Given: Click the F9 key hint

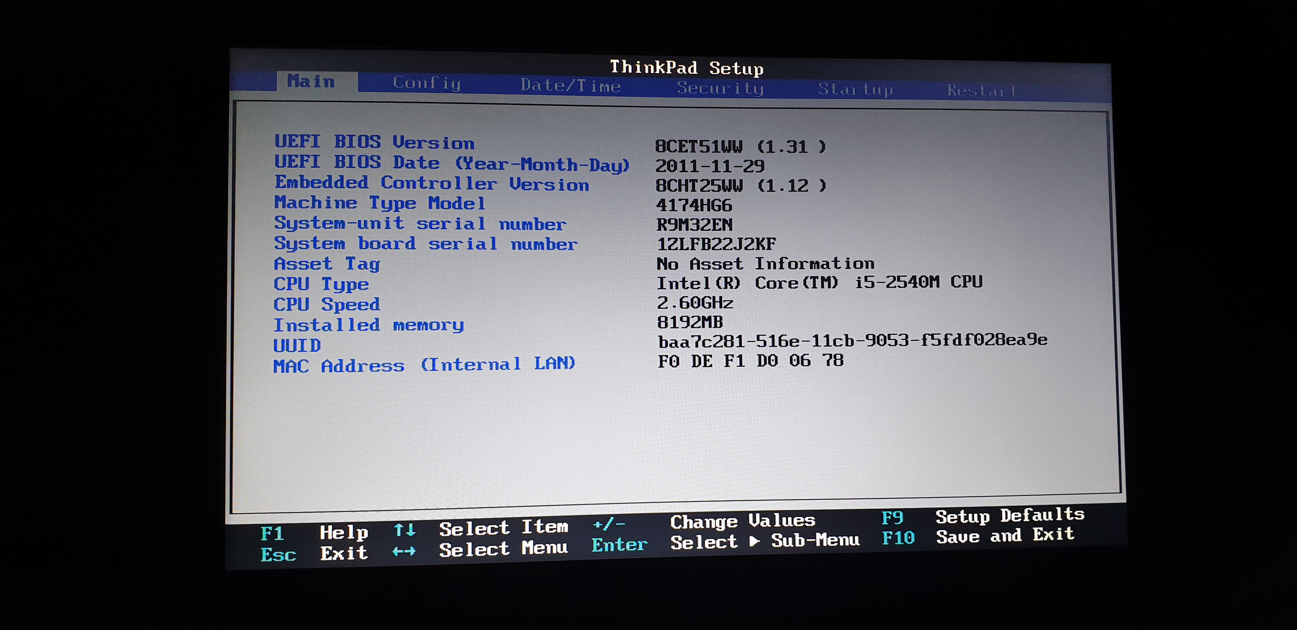Looking at the screenshot, I should (892, 518).
